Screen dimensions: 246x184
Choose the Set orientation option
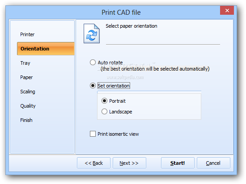(x=93, y=86)
